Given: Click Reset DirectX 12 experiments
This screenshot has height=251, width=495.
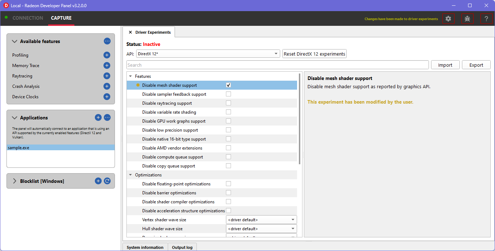Looking at the screenshot, I should coord(314,53).
